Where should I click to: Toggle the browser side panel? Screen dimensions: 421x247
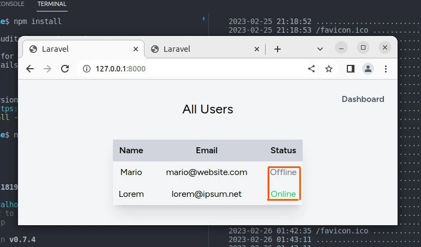(x=351, y=69)
